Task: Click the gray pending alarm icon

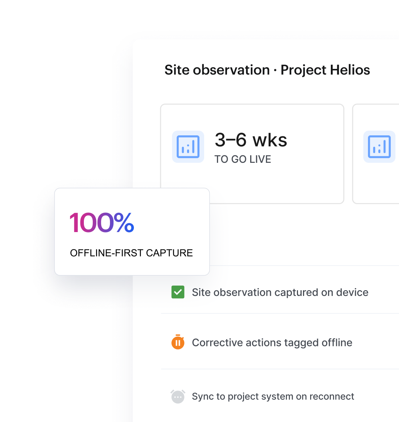Action: [178, 396]
